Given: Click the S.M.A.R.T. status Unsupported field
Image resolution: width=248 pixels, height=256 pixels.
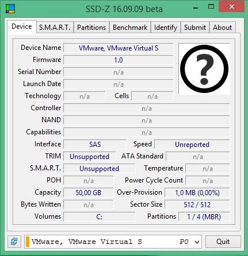Looking at the screenshot, I should pyautogui.click(x=99, y=169).
